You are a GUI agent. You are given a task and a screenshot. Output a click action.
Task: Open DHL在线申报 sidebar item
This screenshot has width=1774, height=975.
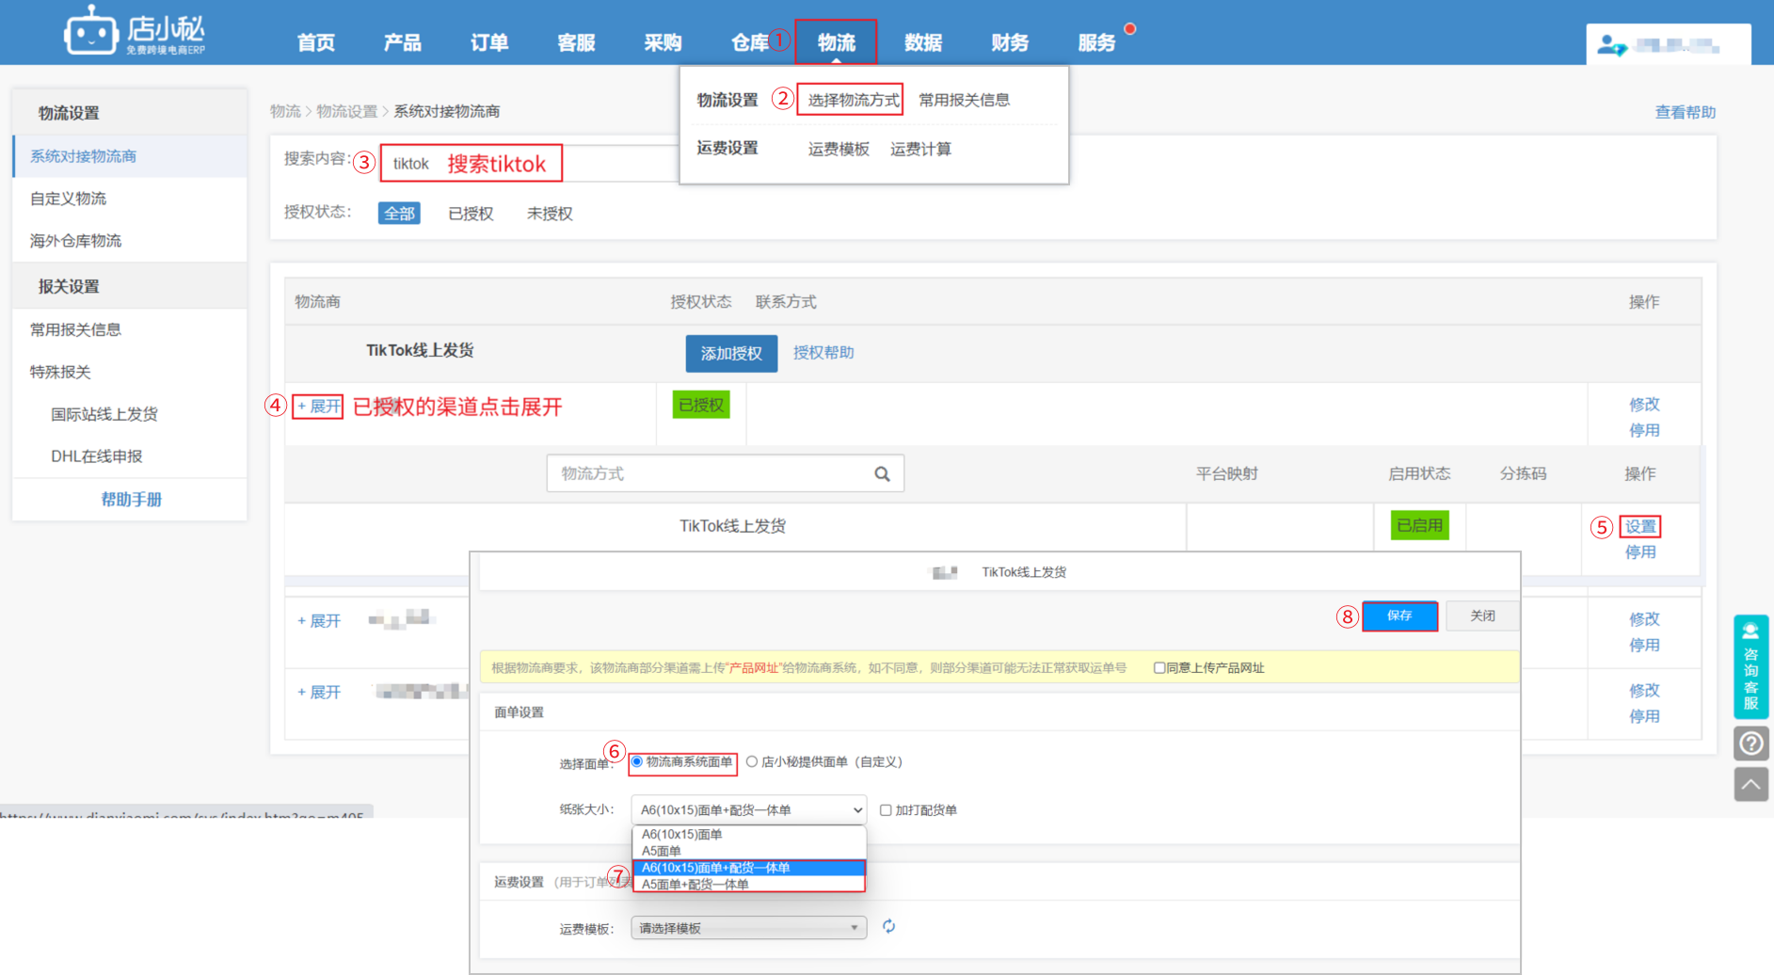pyautogui.click(x=130, y=456)
